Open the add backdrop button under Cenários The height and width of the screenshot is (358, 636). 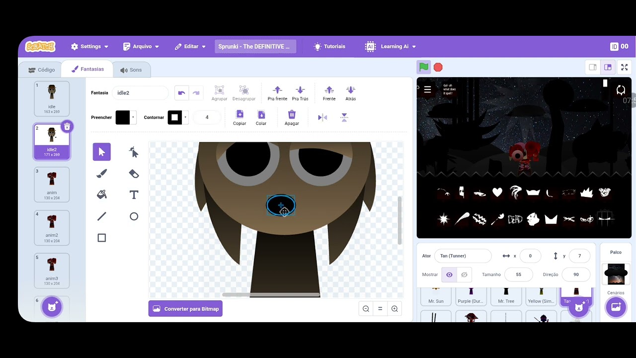pyautogui.click(x=616, y=307)
